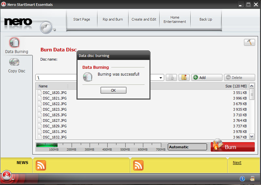Click the Automatic disc type field

tap(187, 147)
